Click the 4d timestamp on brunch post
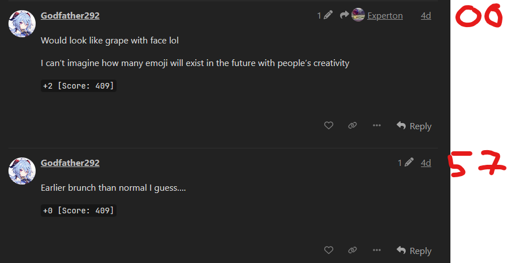The height and width of the screenshot is (263, 507). (426, 163)
